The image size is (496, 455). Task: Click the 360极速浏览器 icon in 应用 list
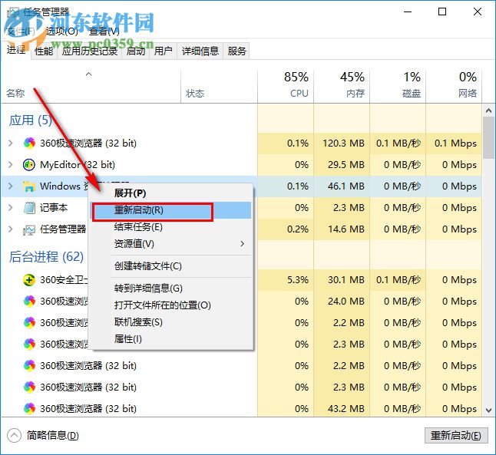pos(29,143)
